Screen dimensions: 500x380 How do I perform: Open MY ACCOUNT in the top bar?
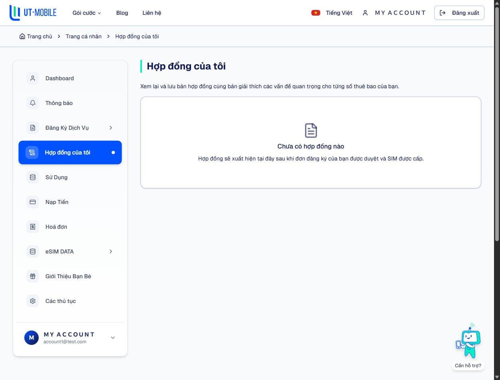click(x=400, y=13)
